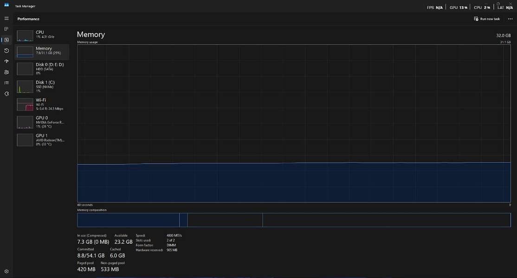Viewport: 517px width, 278px height.
Task: Click the "4800 MT/s" speed value
Action: 174,235
